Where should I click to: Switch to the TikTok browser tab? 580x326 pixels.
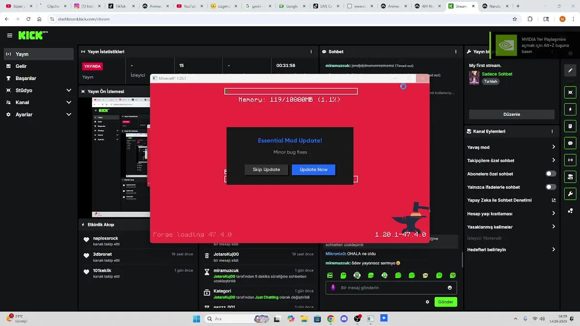(120, 6)
